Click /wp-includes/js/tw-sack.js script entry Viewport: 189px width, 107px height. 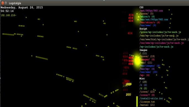point(156,47)
